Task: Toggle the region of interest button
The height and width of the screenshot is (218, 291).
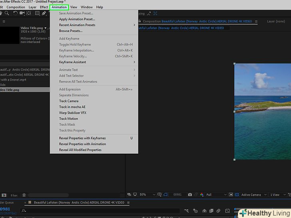Action: click(230, 195)
